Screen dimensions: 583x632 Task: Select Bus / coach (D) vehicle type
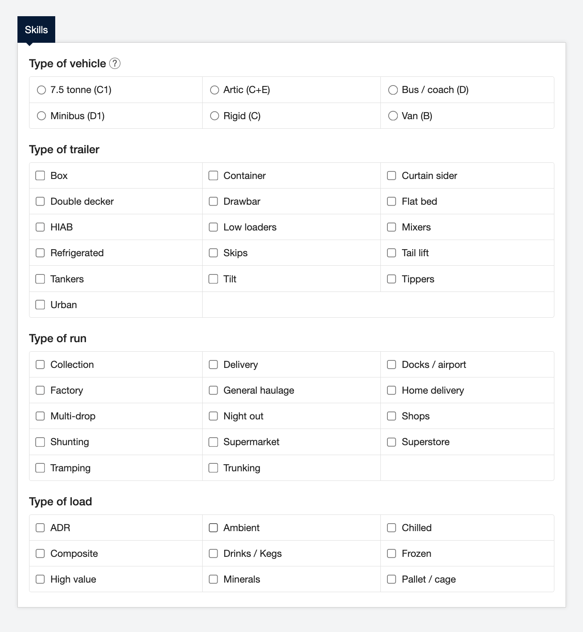[393, 90]
